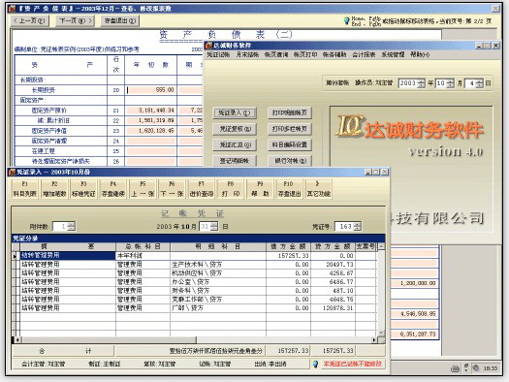This screenshot has height=382, width=509.
Task: Open the 其它功能 other functions button
Action: coord(318,188)
